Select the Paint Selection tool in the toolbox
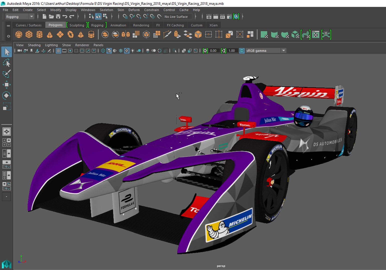 point(7,73)
